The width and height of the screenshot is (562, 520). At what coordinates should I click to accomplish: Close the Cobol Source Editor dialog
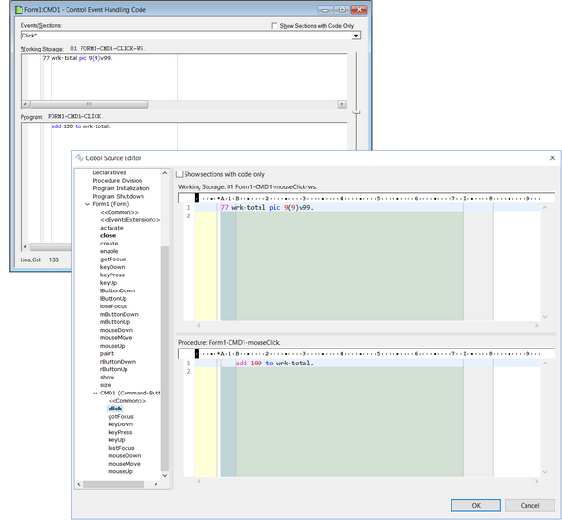click(552, 158)
